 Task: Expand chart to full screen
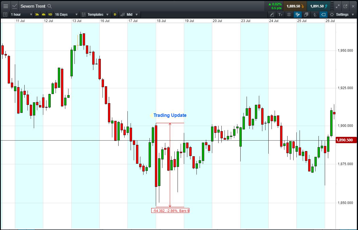(x=338, y=6)
